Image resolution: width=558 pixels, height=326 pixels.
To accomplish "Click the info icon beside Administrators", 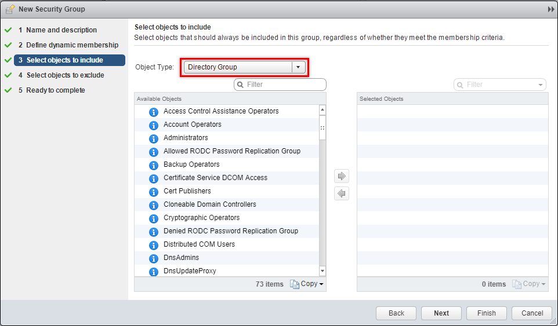I will pos(154,138).
